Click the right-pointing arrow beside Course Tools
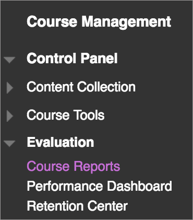Image resolution: width=193 pixels, height=220 pixels. (10, 116)
